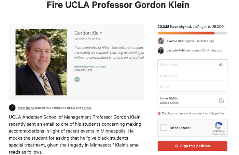Screen dimensions: 239x155
Task: Click the lock icon on sign button
Action: point(177,146)
